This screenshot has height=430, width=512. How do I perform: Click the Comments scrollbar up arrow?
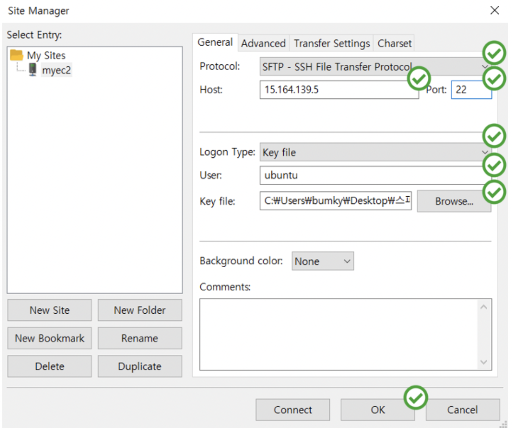484,307
